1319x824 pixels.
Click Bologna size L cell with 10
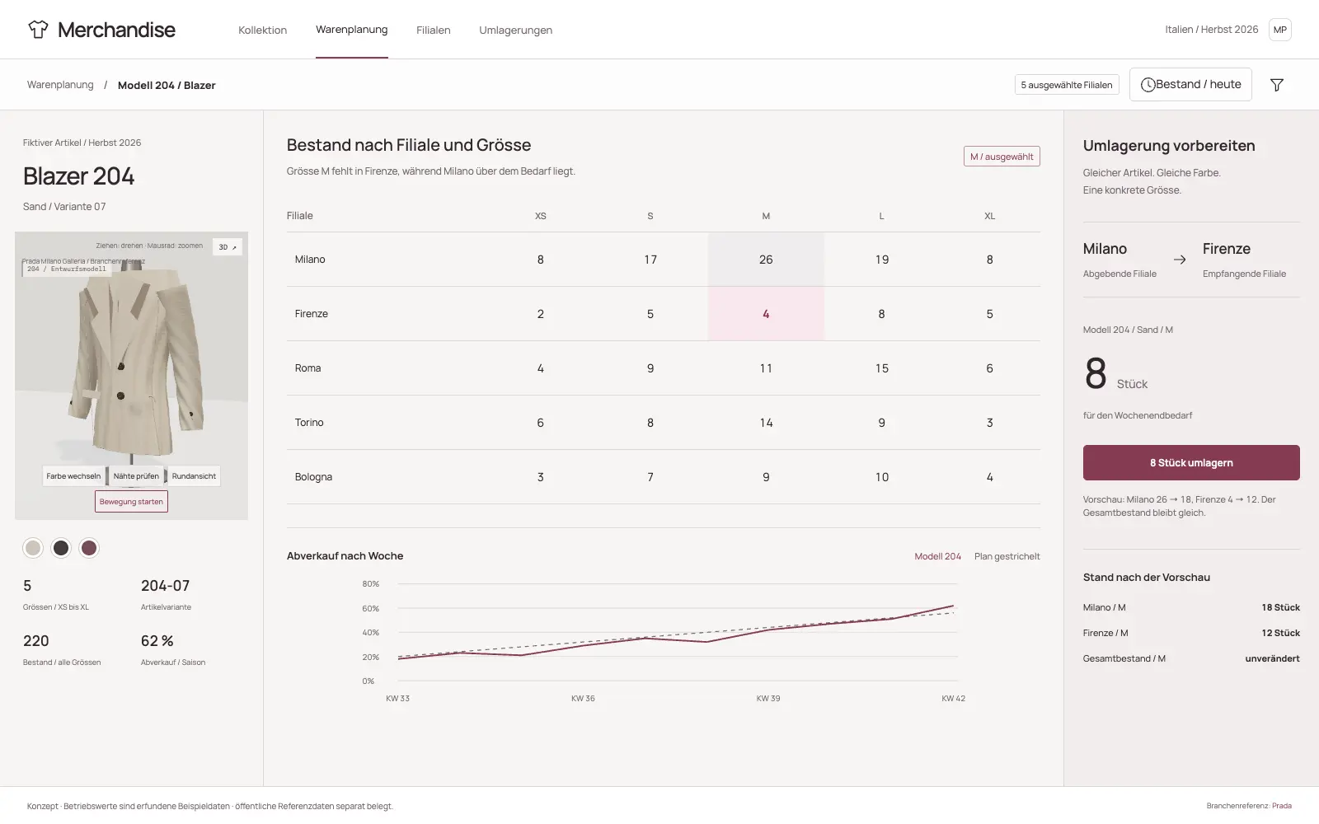[881, 477]
